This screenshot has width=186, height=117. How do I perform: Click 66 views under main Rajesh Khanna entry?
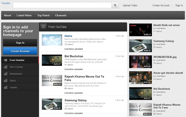[x=69, y=88]
